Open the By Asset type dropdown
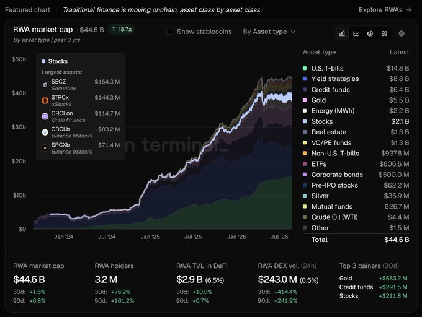Image resolution: width=422 pixels, height=317 pixels. tap(269, 32)
